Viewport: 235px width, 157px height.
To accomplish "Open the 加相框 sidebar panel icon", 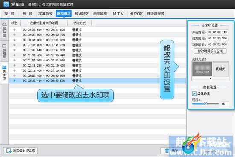I will click(x=4, y=46).
